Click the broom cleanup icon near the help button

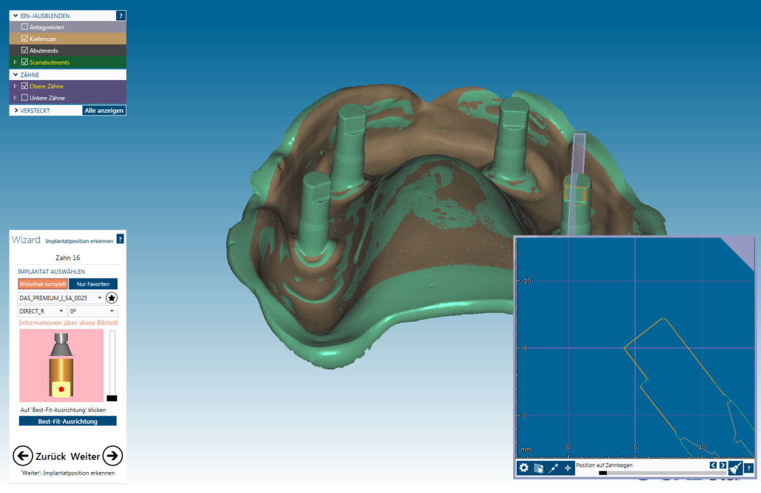pos(735,468)
